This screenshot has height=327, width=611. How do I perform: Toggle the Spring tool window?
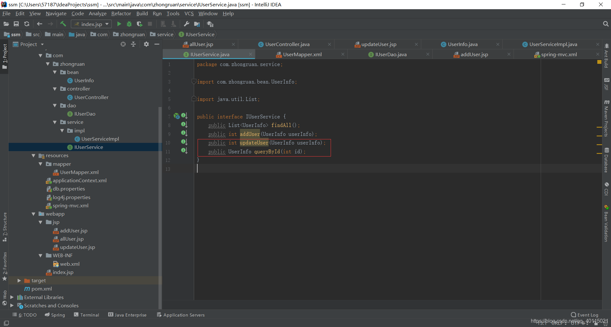(55, 315)
